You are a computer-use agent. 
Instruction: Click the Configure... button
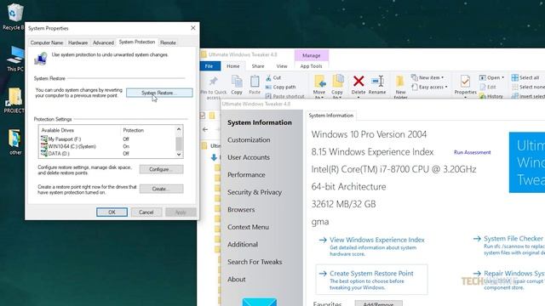click(x=161, y=169)
